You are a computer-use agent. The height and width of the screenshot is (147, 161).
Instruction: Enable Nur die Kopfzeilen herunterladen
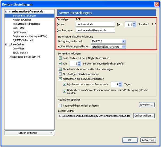[60, 74]
